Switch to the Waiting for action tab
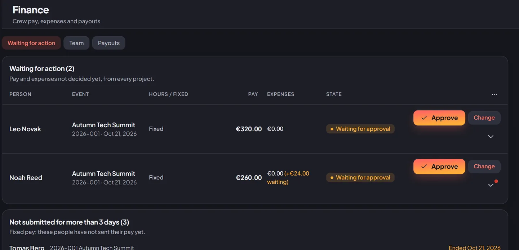 point(31,43)
